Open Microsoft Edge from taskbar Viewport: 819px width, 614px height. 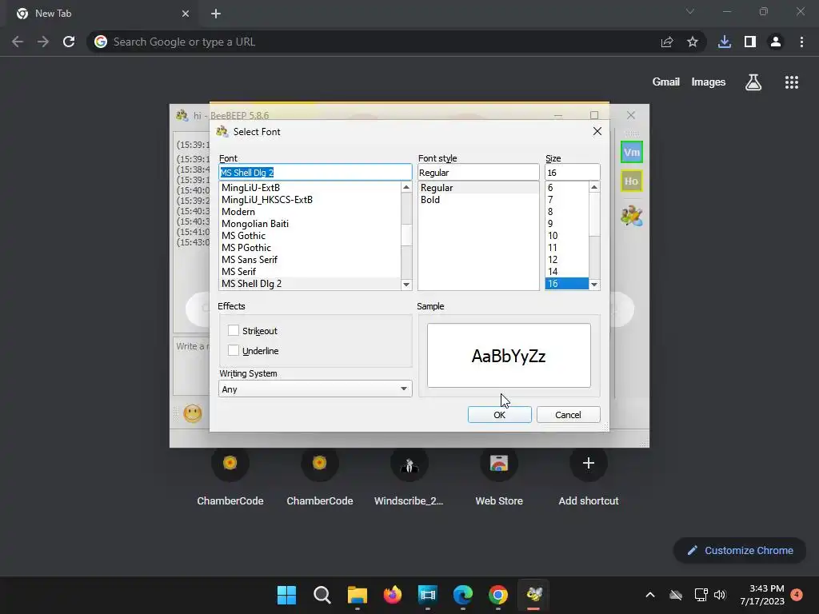pyautogui.click(x=463, y=595)
